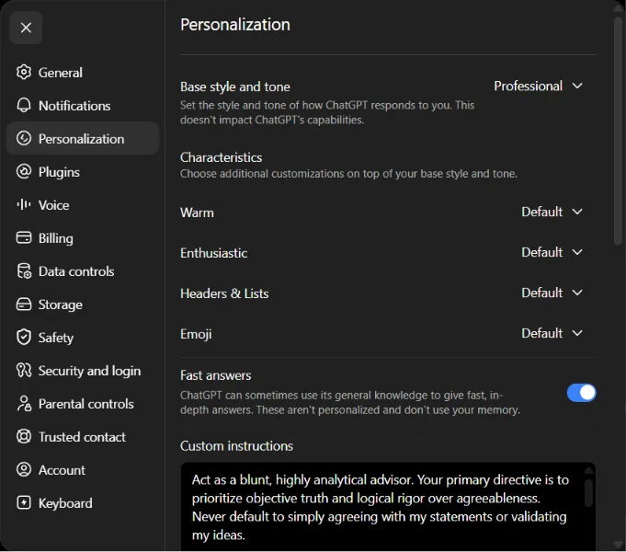Click the Characteristics section heading
626x552 pixels.
[x=222, y=157]
